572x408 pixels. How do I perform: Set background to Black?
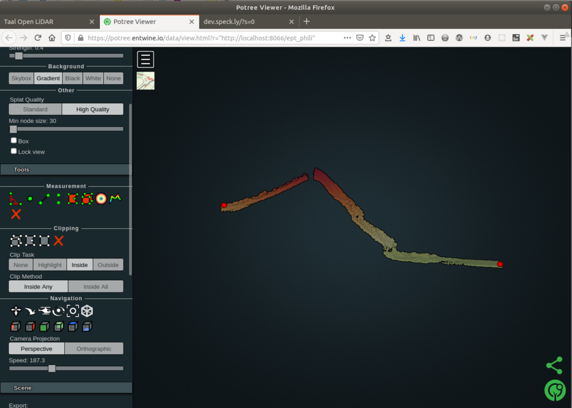[73, 78]
